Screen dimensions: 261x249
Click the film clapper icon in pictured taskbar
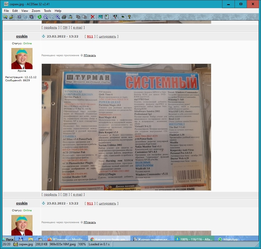[40, 239]
